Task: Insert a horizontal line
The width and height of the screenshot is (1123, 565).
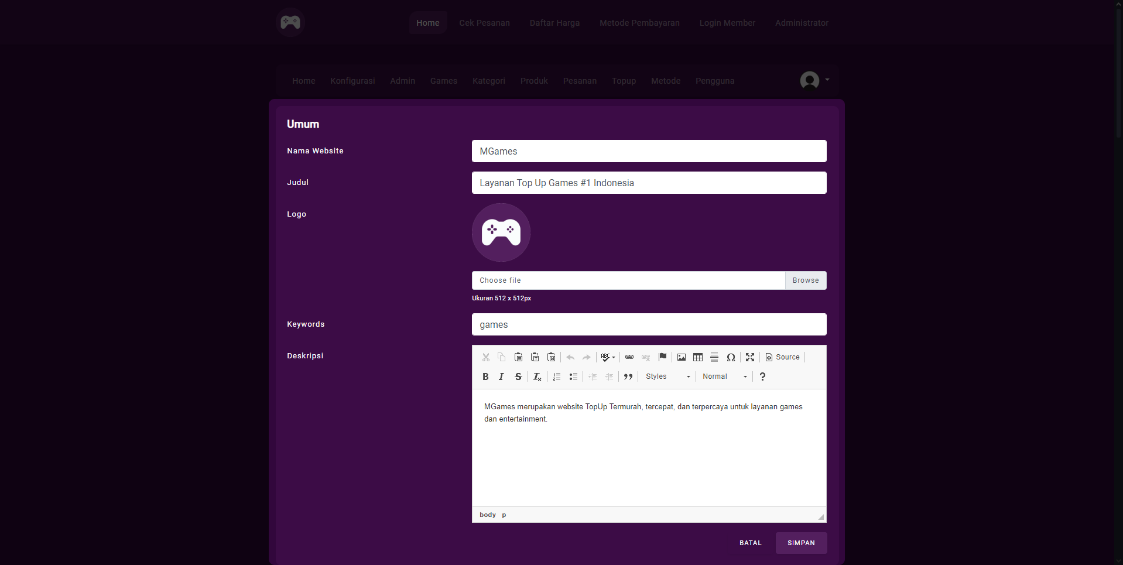Action: (x=714, y=357)
